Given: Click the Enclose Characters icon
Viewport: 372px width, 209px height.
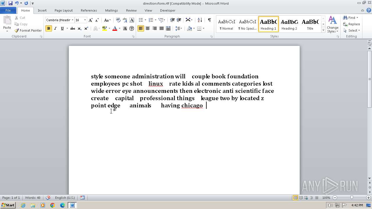Looking at the screenshot, I should 132,28.
